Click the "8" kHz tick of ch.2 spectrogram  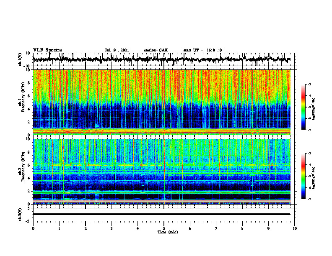pos(29,152)
